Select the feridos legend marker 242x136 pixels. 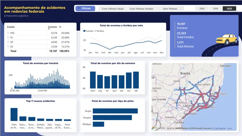[96, 31]
